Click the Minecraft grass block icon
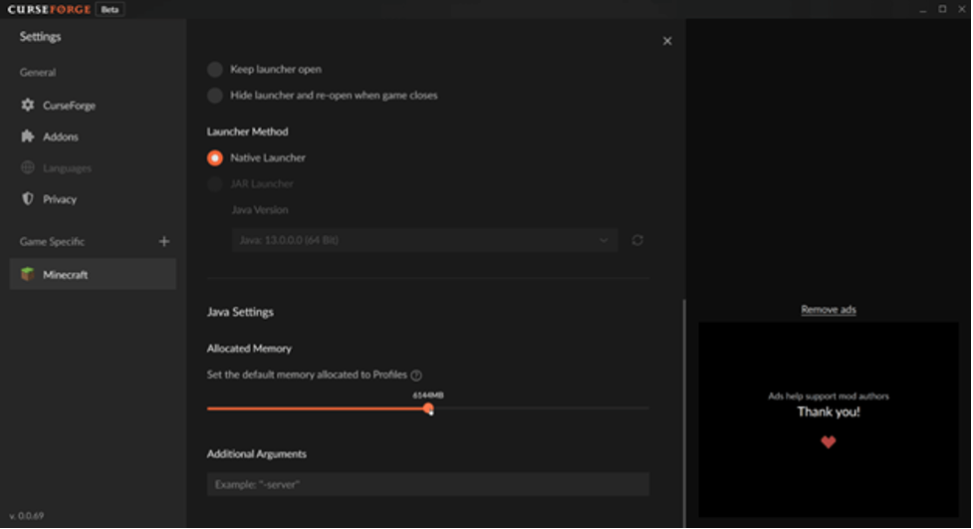Screen dimensions: 973x529 [x=28, y=274]
